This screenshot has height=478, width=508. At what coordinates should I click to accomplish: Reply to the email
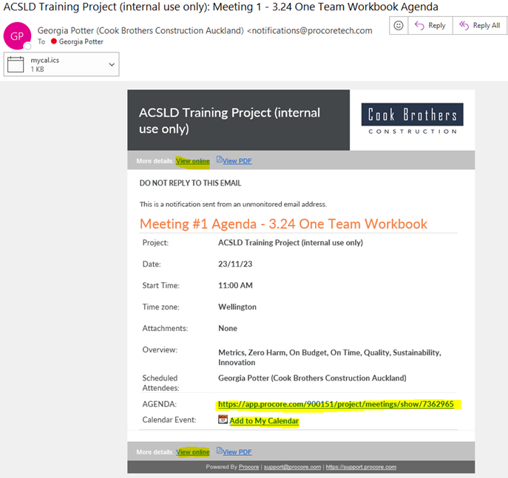tap(430, 25)
